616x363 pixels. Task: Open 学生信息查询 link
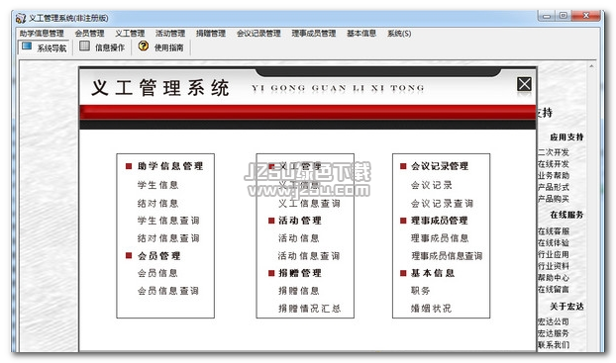pyautogui.click(x=168, y=221)
